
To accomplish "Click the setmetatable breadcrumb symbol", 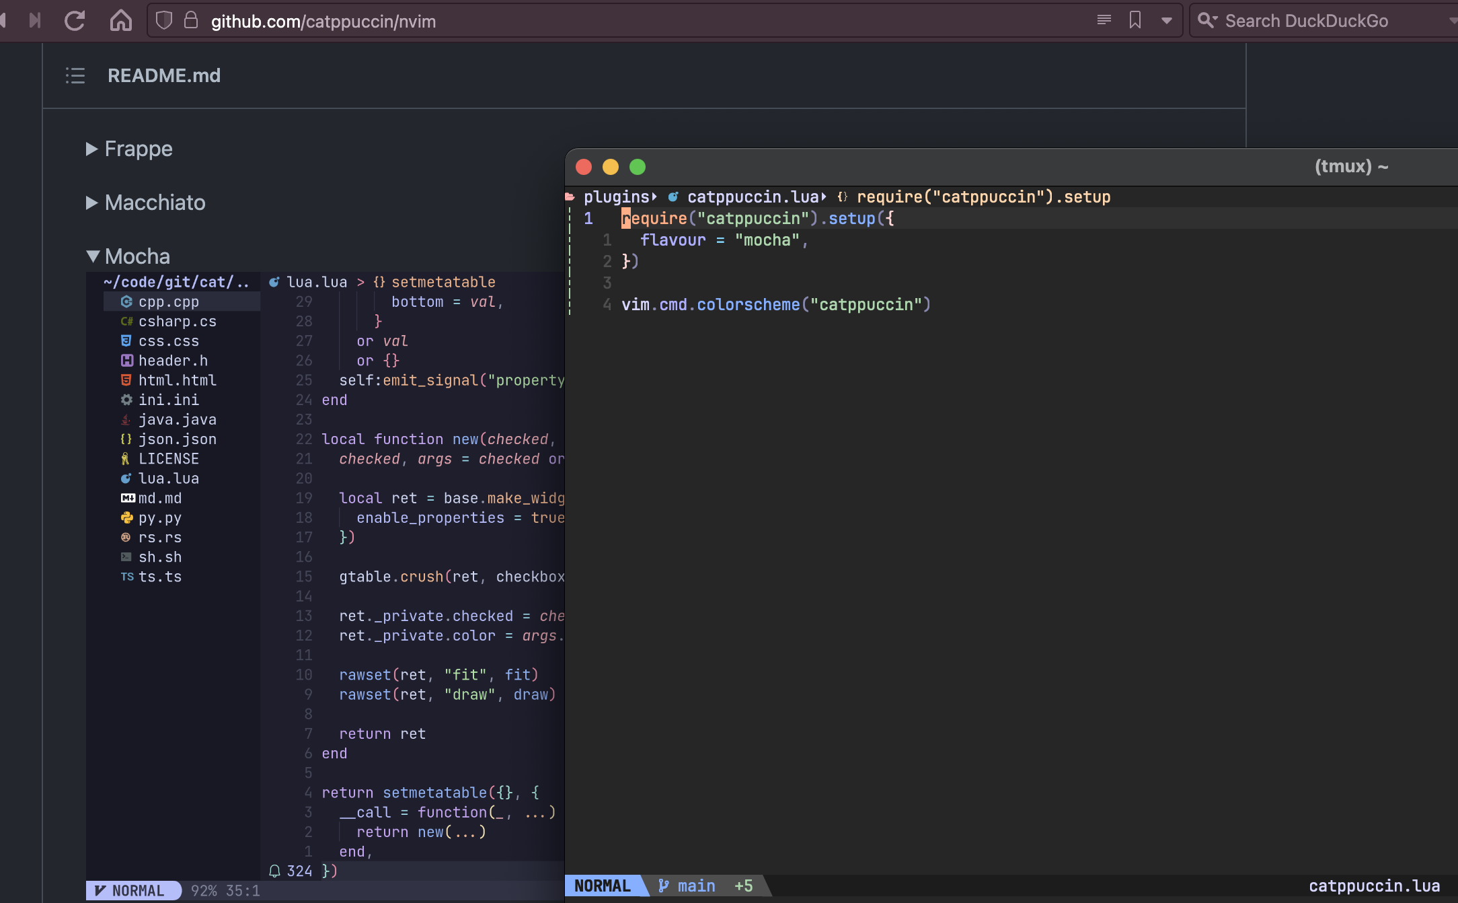I will click(443, 282).
